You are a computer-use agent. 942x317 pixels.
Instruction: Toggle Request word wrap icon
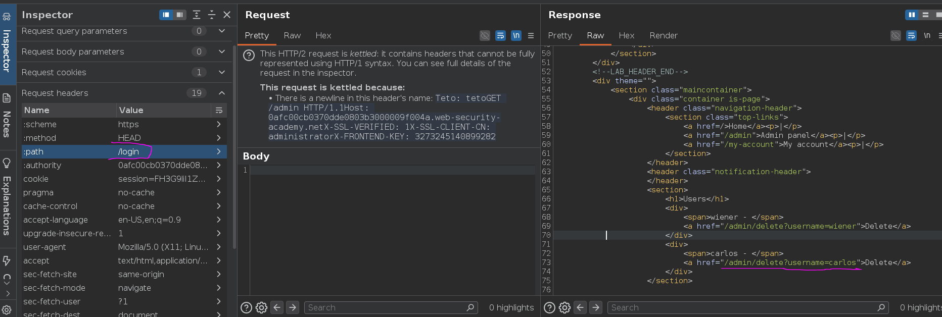point(500,35)
